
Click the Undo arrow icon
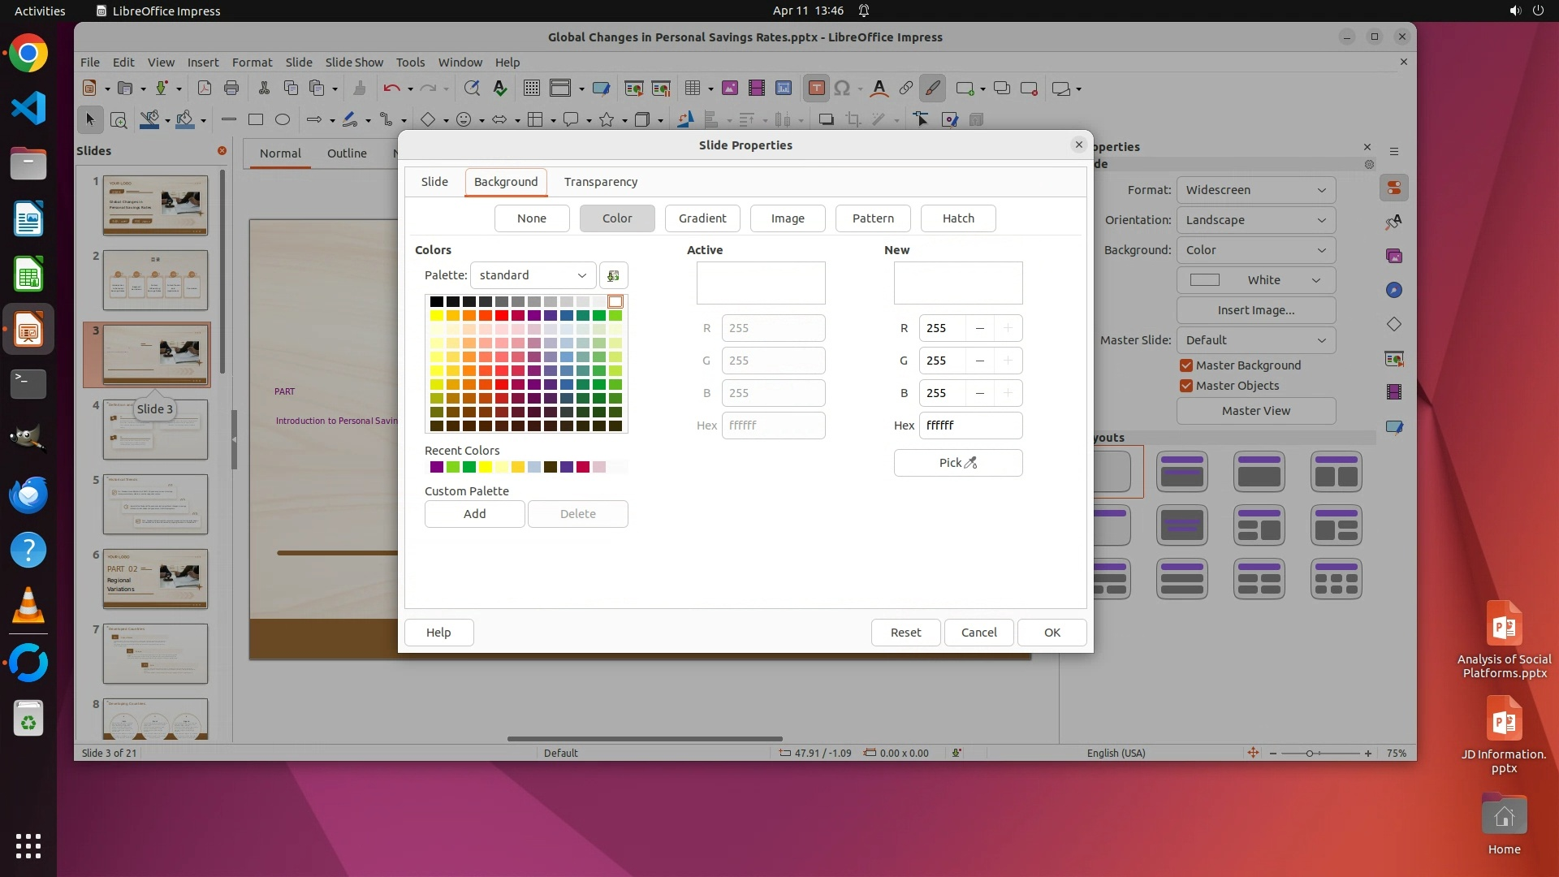tap(391, 89)
